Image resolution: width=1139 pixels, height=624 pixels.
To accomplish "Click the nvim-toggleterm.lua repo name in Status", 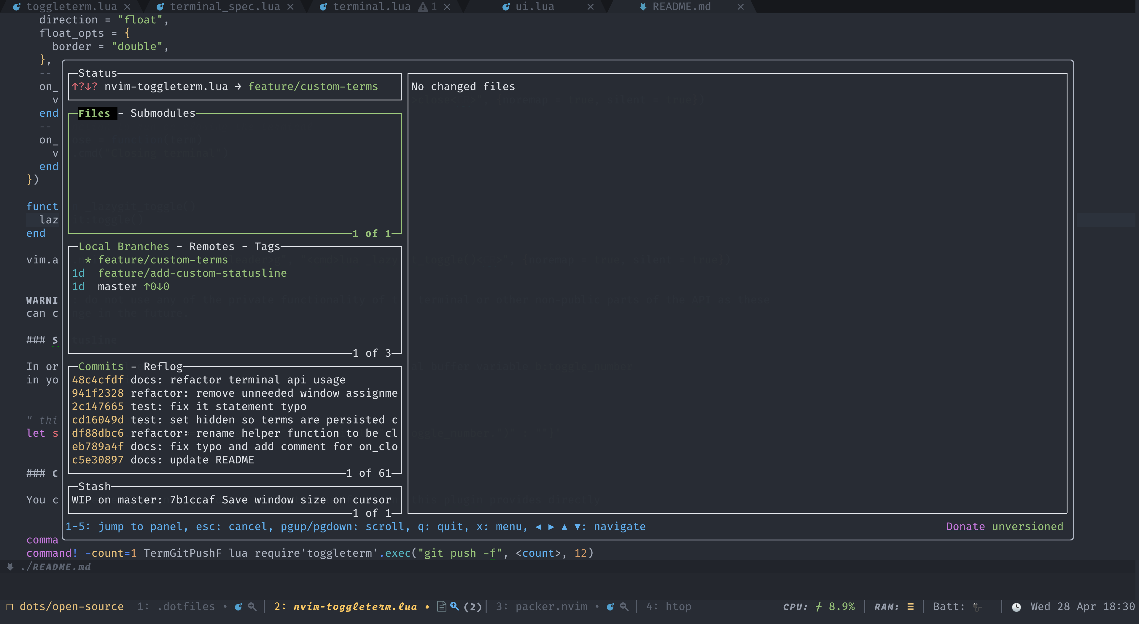I will coord(166,87).
